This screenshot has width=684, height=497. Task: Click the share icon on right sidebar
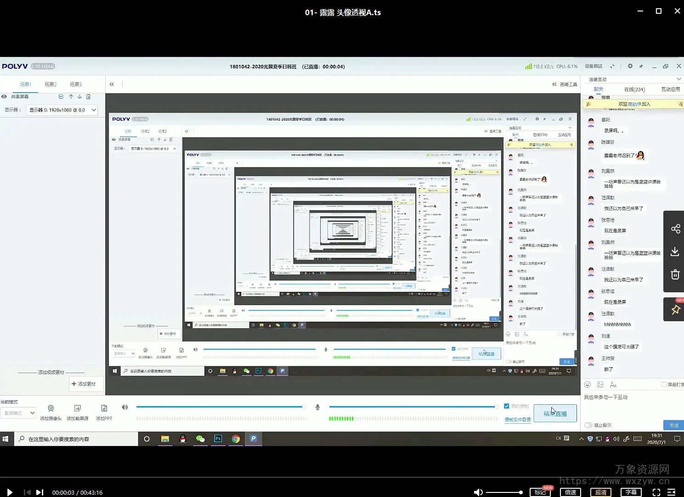[675, 229]
